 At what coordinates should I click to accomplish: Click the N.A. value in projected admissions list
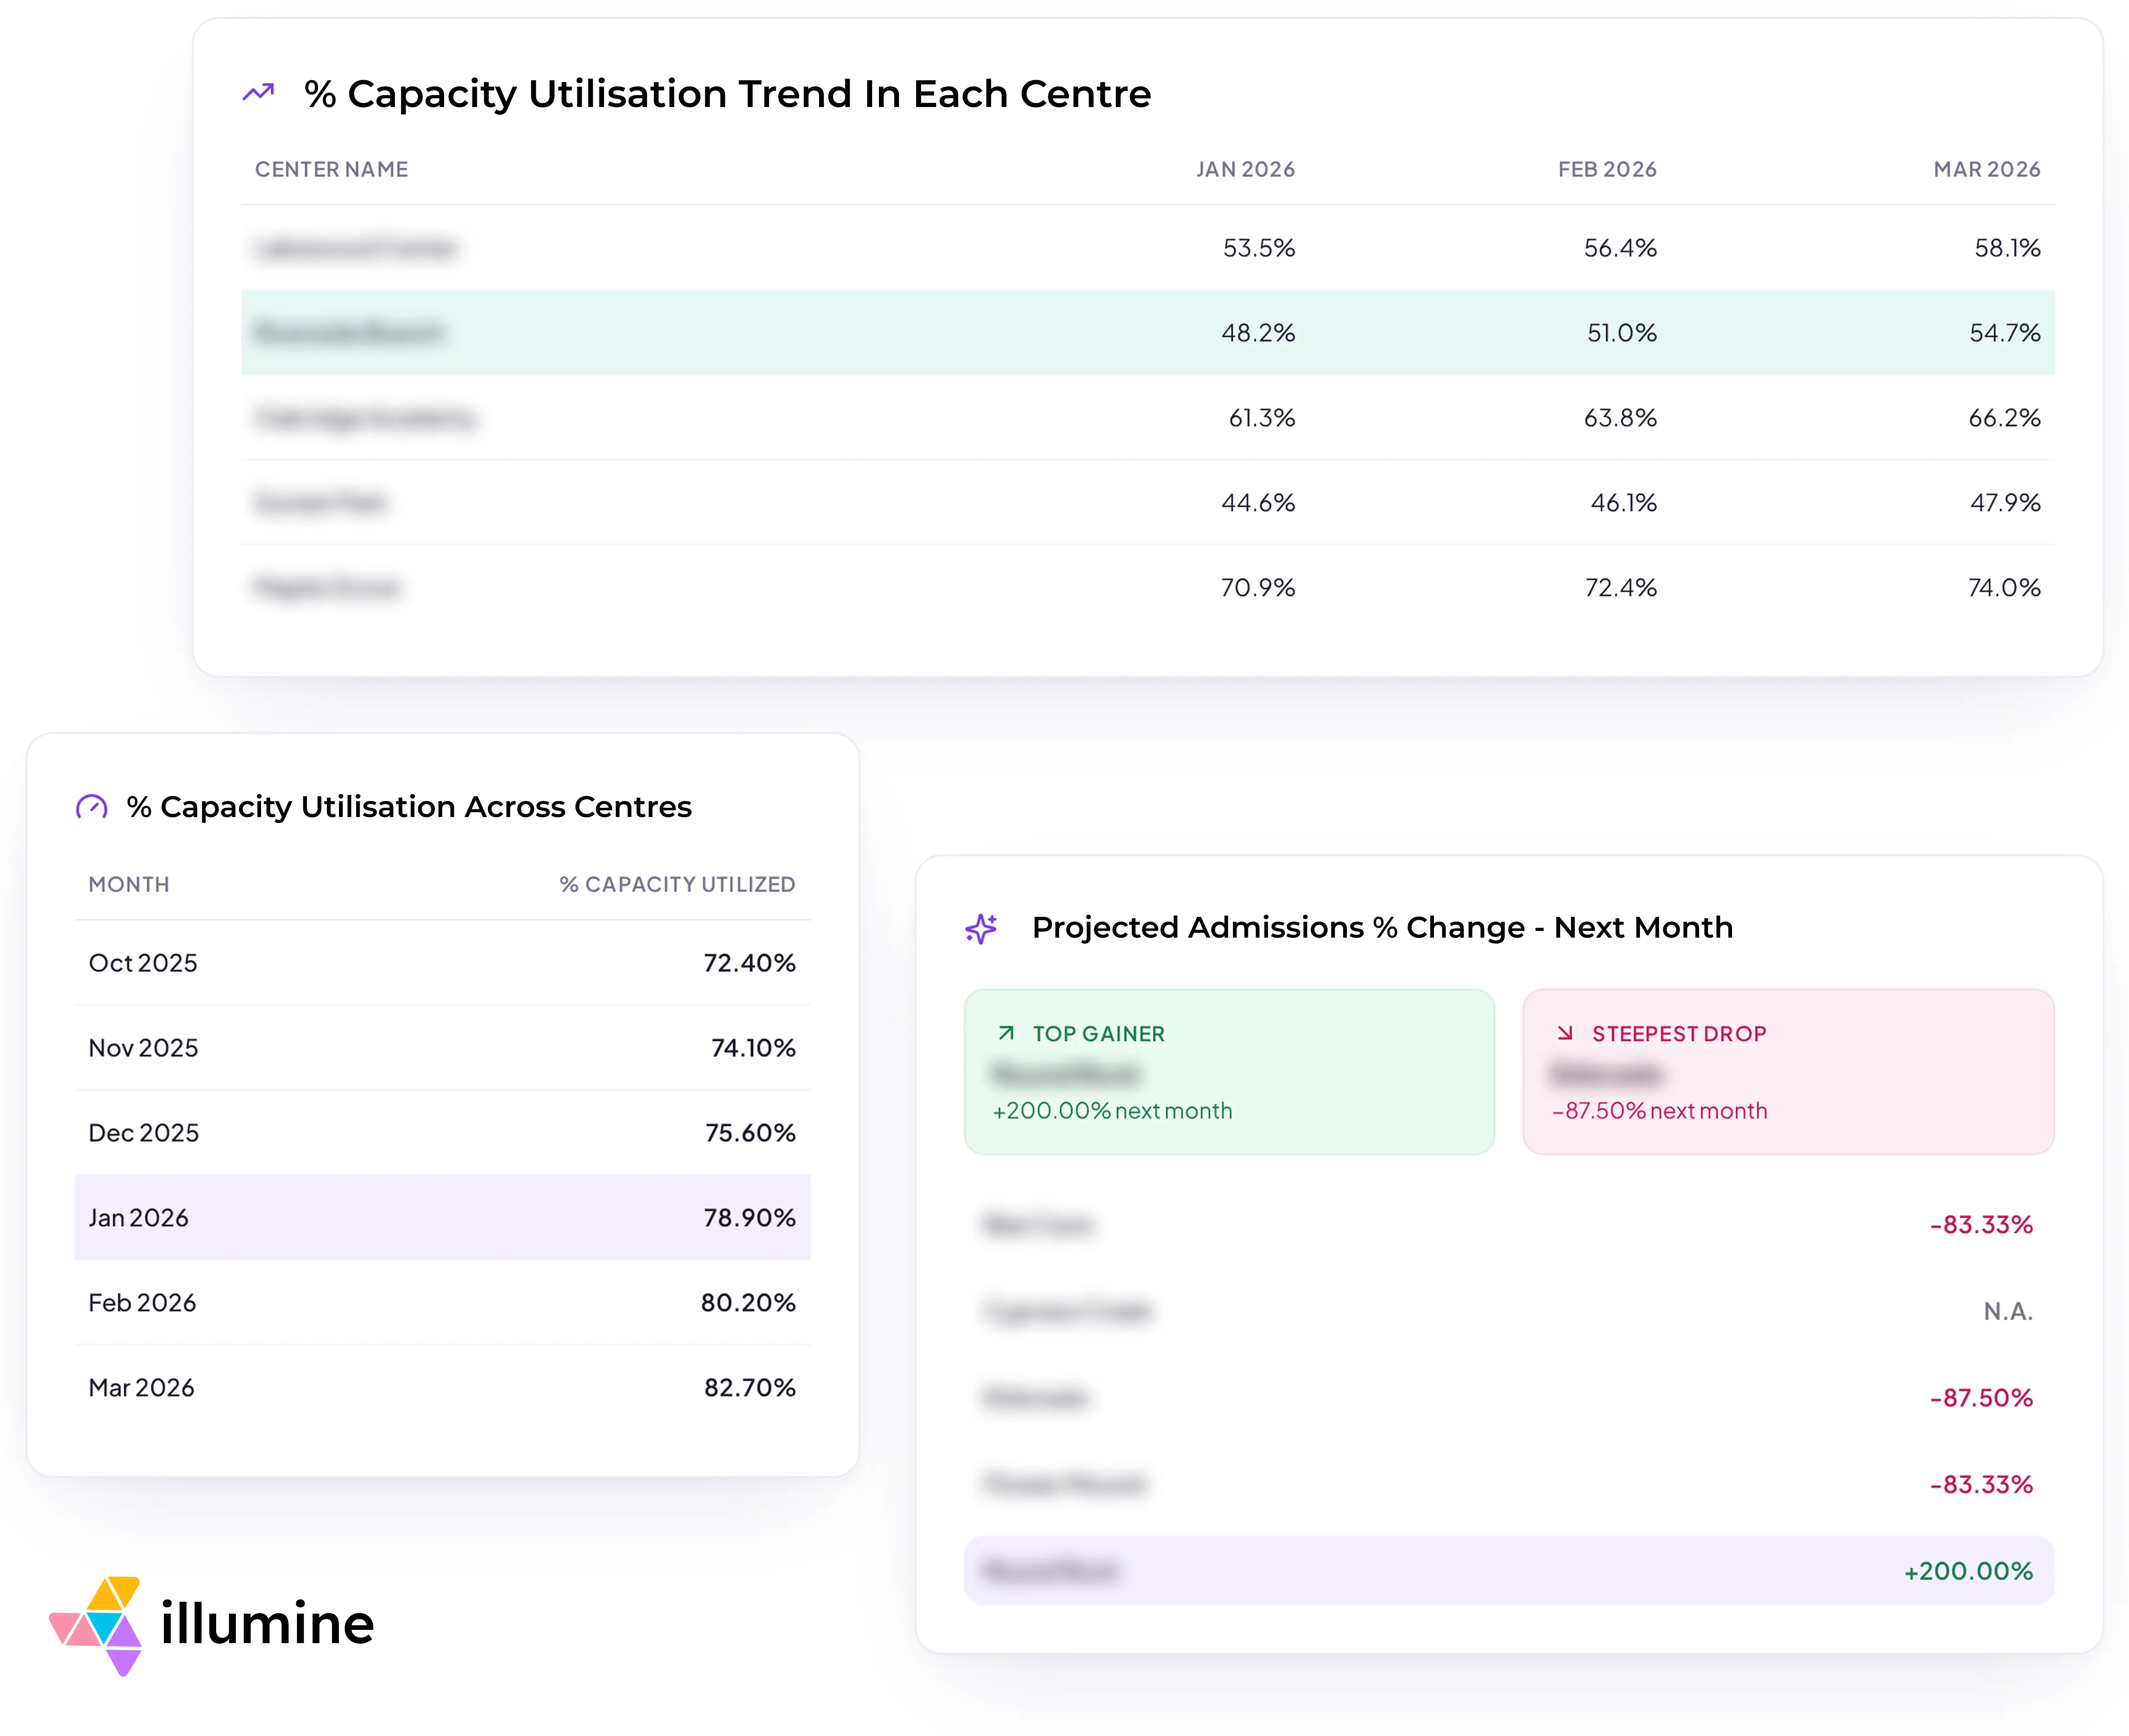click(2008, 1311)
